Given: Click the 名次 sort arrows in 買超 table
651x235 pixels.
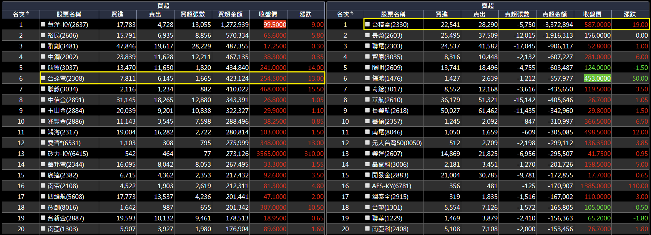Looking at the screenshot, I should click(x=28, y=14).
